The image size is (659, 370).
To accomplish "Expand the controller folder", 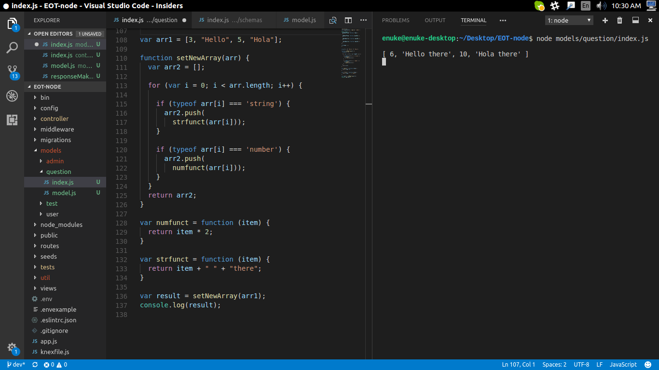I will click(65, 119).
